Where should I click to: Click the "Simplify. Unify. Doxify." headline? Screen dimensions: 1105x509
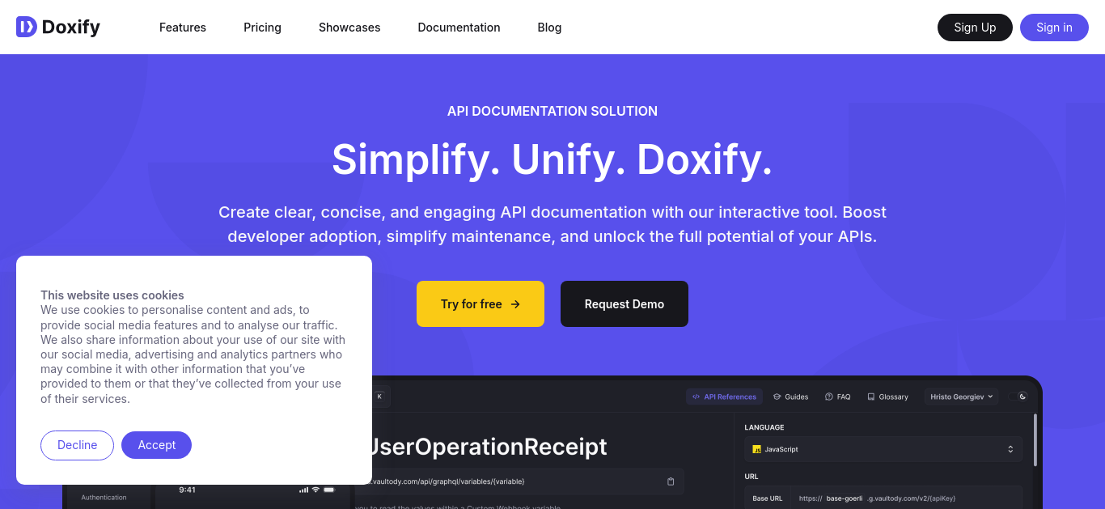tap(552, 159)
